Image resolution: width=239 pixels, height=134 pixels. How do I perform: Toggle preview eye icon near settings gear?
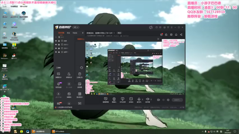pyautogui.click(x=163, y=100)
